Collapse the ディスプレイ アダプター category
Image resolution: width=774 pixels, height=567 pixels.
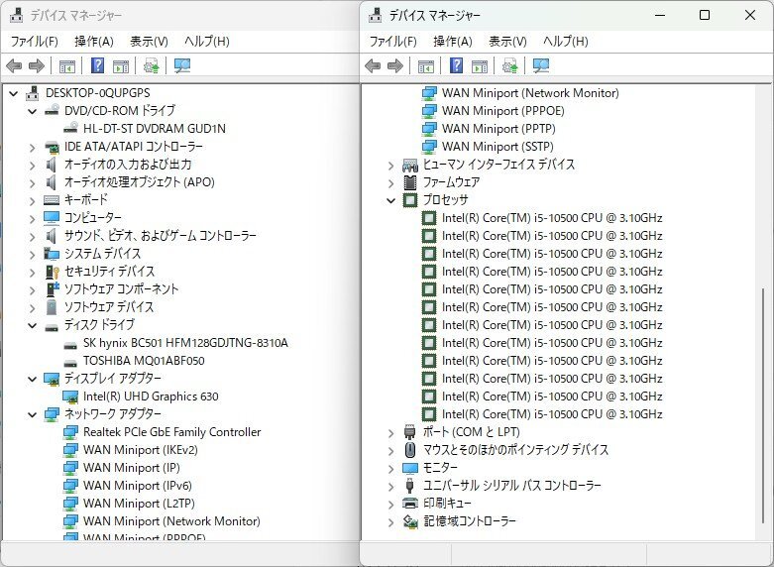(x=33, y=379)
